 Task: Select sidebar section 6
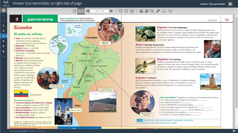(4, 51)
